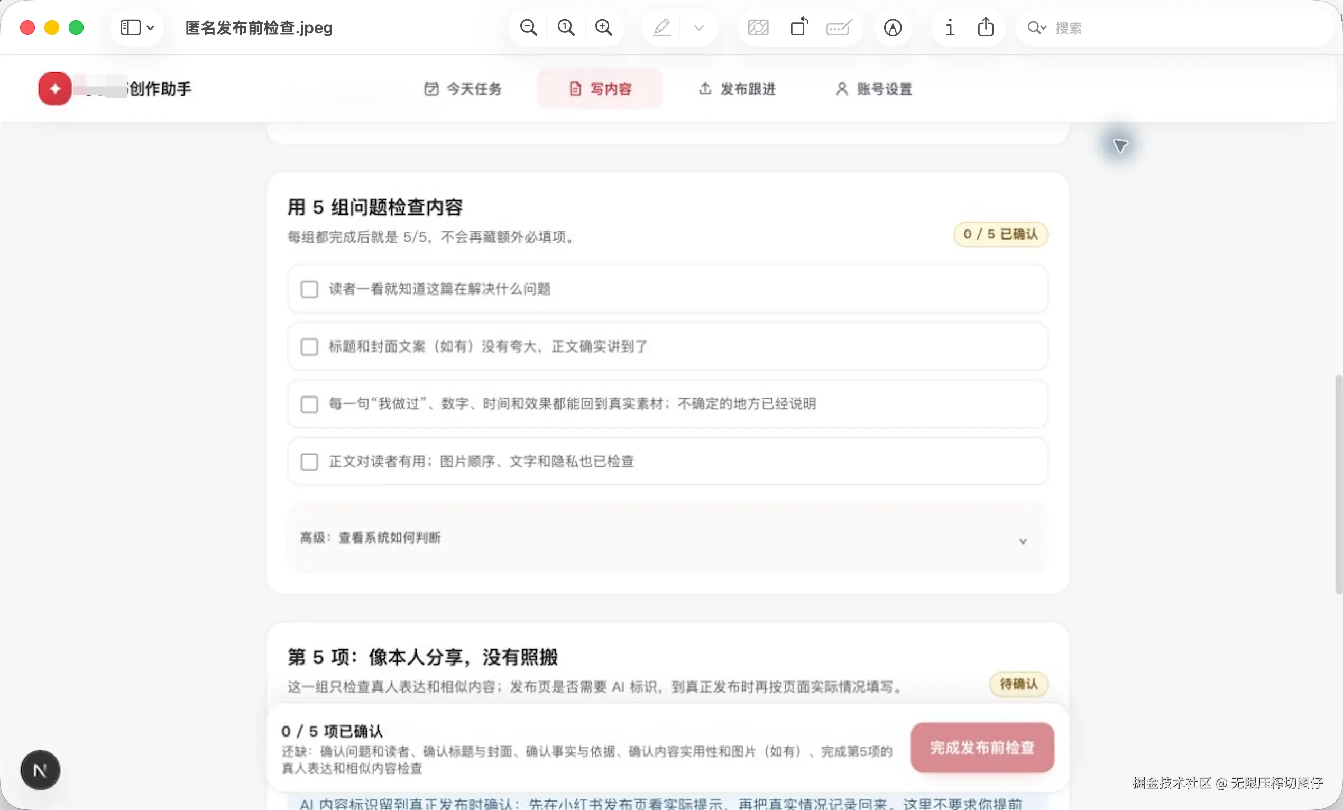Click the 用 5 组问题检查内容 heading
The image size is (1343, 810).
(375, 207)
